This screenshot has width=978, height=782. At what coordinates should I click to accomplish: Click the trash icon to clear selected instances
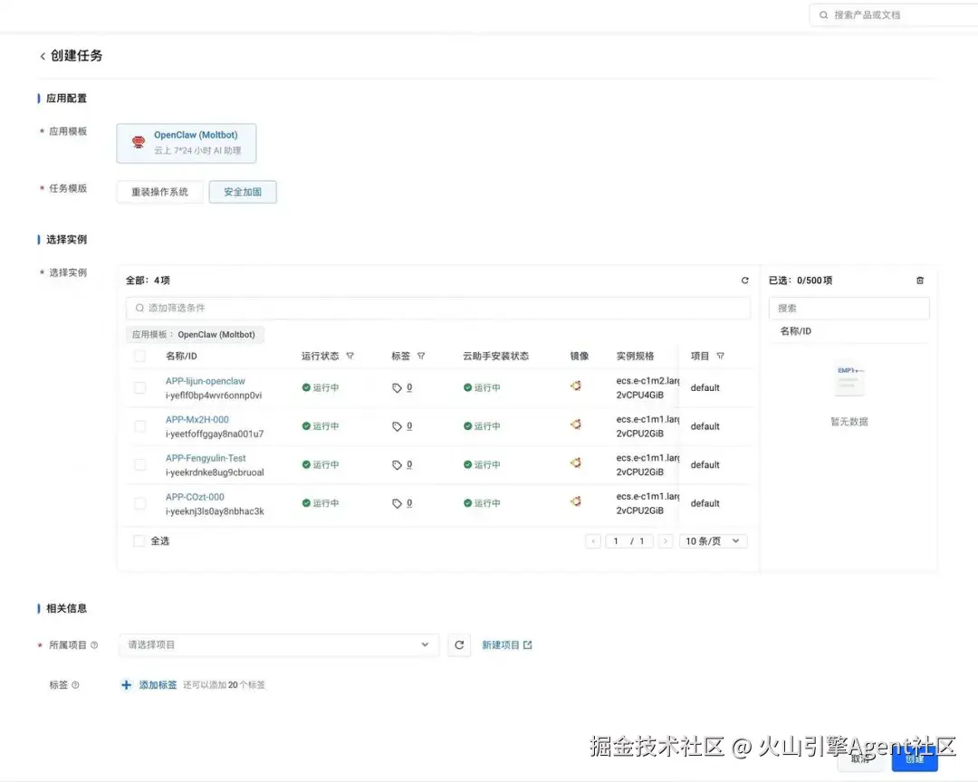coord(920,280)
